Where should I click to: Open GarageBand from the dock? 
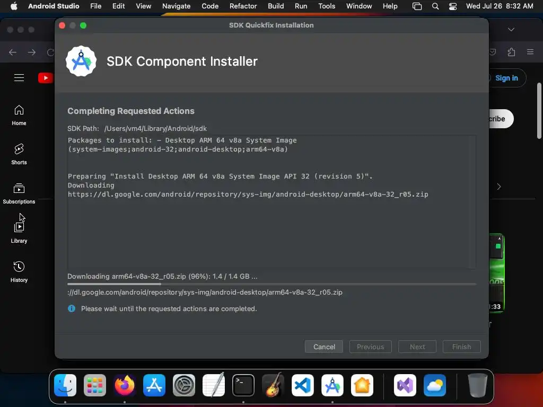click(x=273, y=385)
